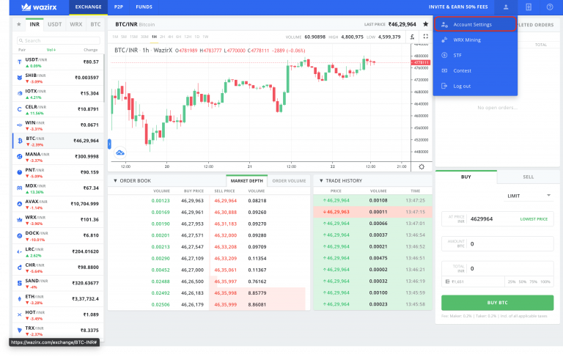This screenshot has height=357, width=563.
Task: Click the TradingView cloud logo on chart
Action: click(x=119, y=152)
